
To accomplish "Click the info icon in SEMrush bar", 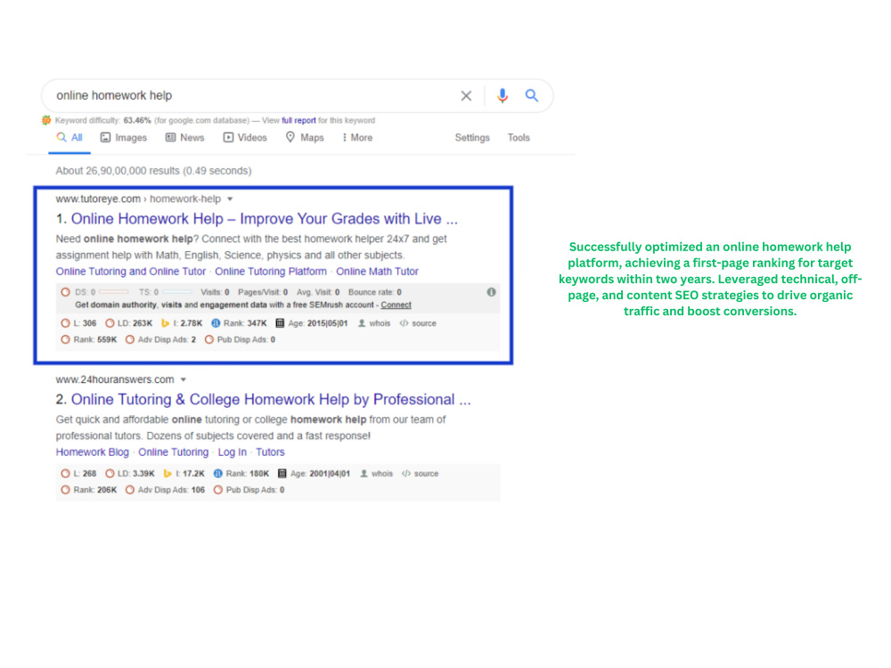I will [492, 292].
